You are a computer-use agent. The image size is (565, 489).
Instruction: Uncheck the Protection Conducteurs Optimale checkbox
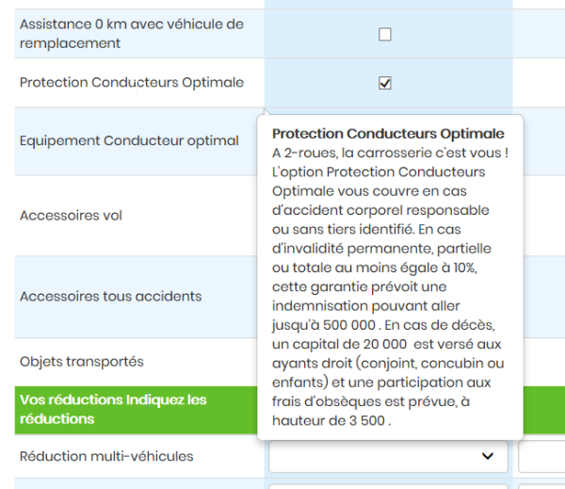(384, 83)
